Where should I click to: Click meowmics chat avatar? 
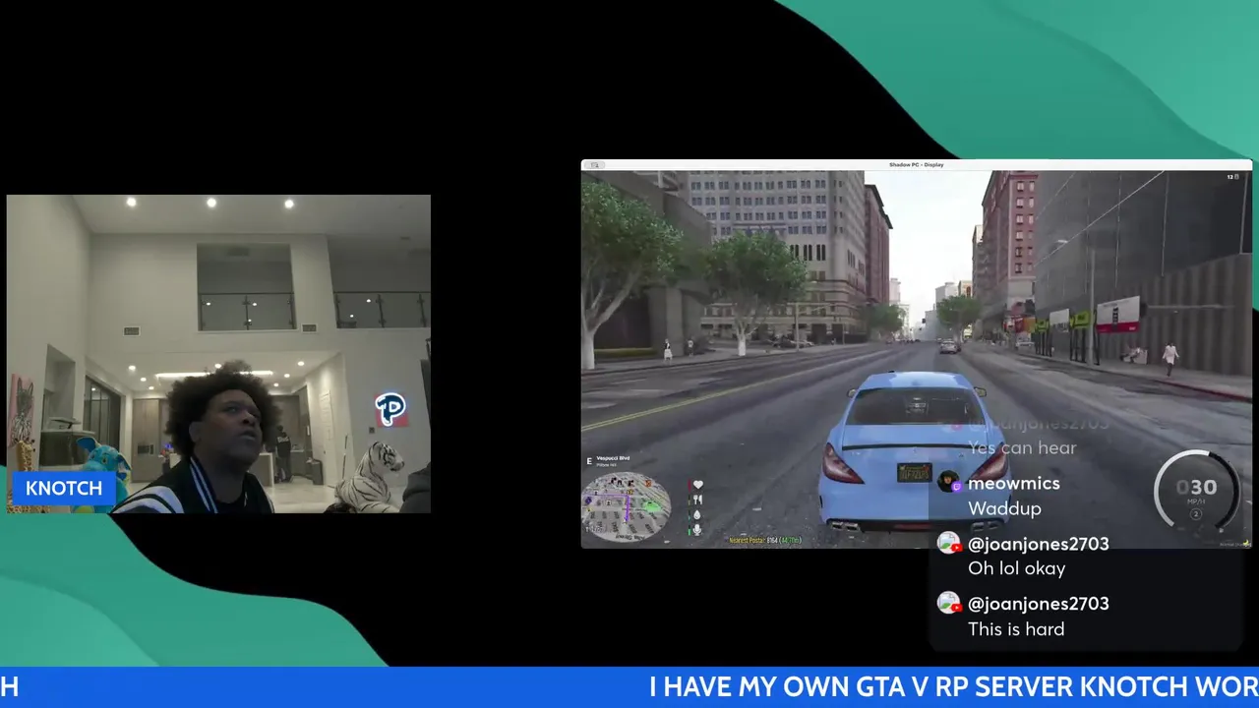tap(948, 482)
